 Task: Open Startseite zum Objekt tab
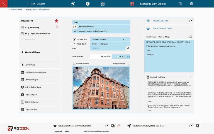point(152,4)
